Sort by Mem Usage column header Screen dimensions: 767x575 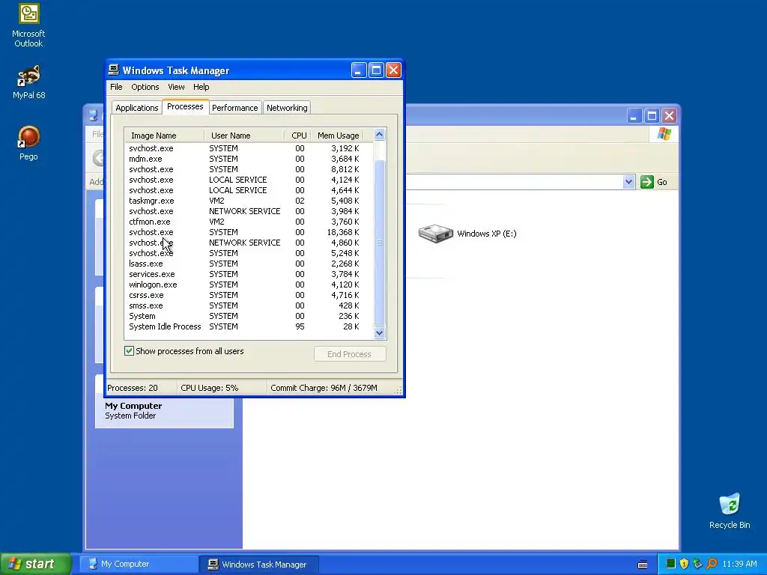click(x=338, y=136)
